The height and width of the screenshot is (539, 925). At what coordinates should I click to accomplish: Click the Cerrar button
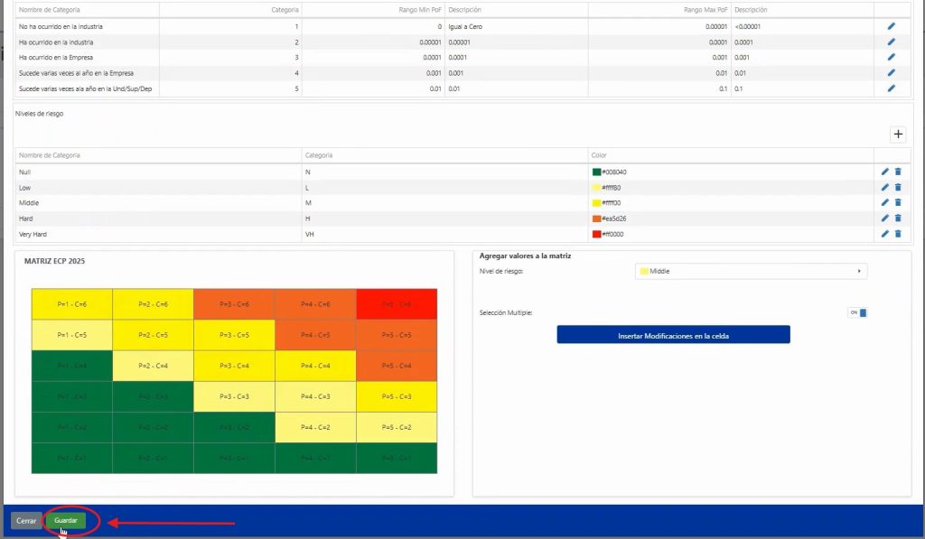click(x=26, y=521)
